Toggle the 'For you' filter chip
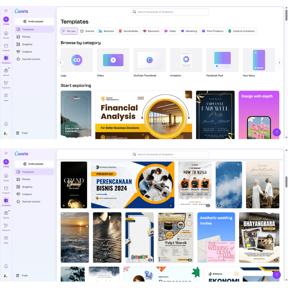The image size is (288, 288). [69, 31]
